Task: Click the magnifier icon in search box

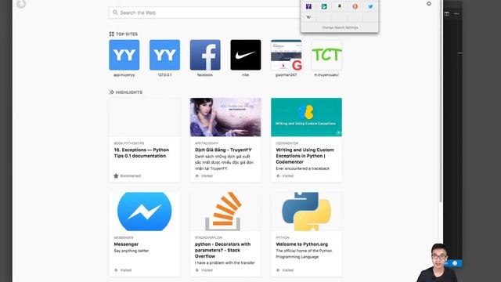Action: (x=115, y=13)
